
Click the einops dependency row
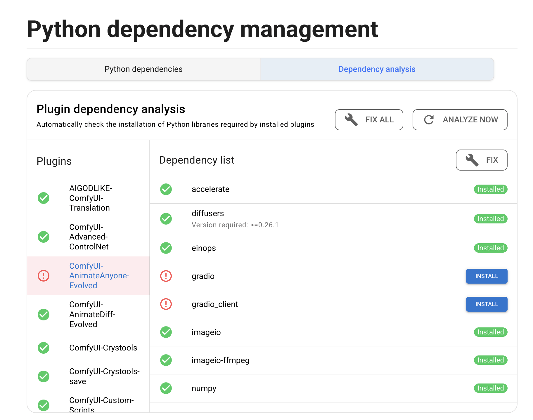[204, 248]
